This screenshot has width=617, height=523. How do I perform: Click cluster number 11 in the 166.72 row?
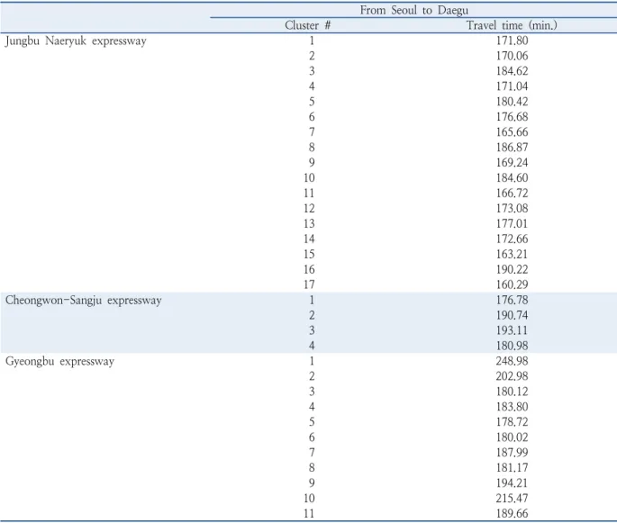coord(309,193)
